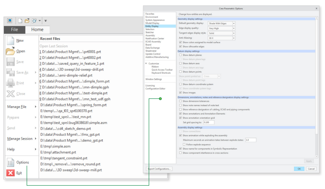Click the grid spacing input field

(208, 123)
